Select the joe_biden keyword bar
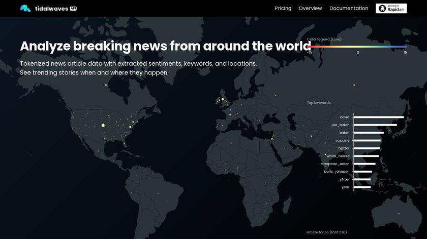 tap(375, 125)
